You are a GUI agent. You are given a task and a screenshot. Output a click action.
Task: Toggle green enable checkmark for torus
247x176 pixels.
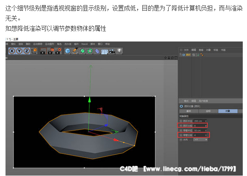pyautogui.click(x=198, y=55)
